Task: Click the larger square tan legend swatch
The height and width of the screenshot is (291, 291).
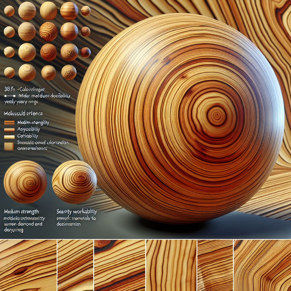Action: [x=9, y=146]
